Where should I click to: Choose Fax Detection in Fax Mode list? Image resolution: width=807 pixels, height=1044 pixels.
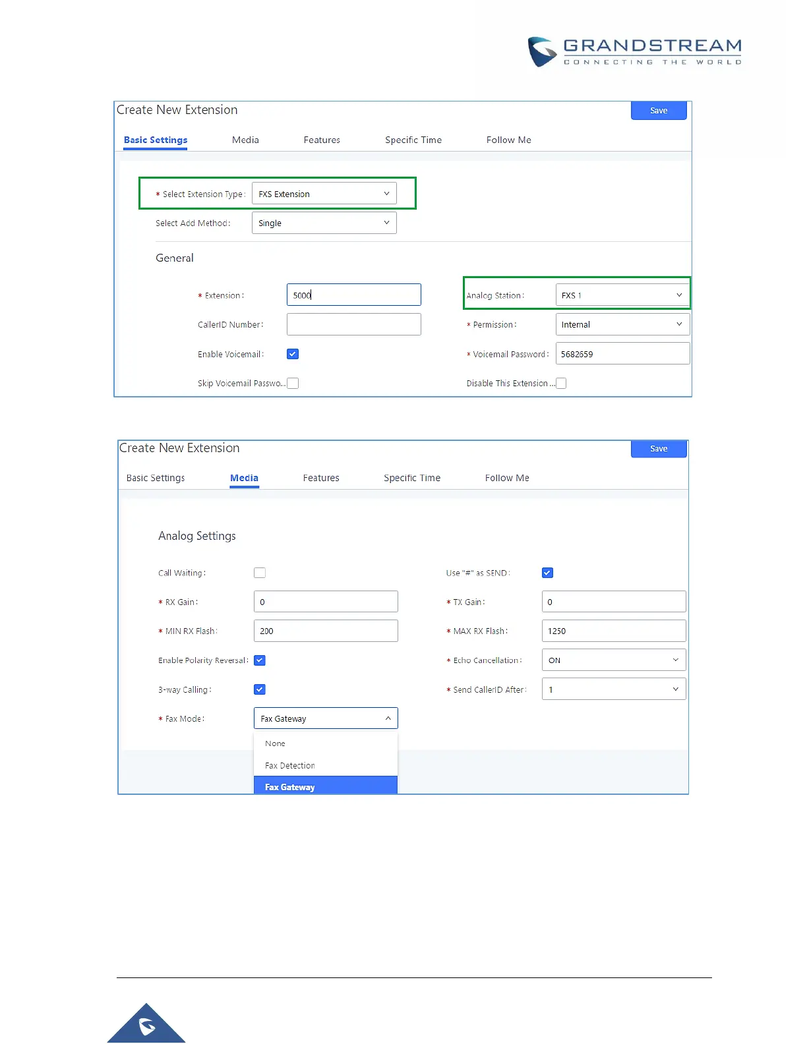326,765
